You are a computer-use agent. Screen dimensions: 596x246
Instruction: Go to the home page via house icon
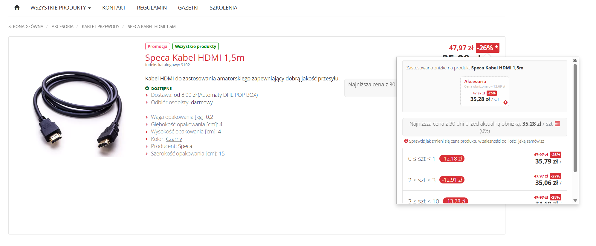pyautogui.click(x=17, y=7)
